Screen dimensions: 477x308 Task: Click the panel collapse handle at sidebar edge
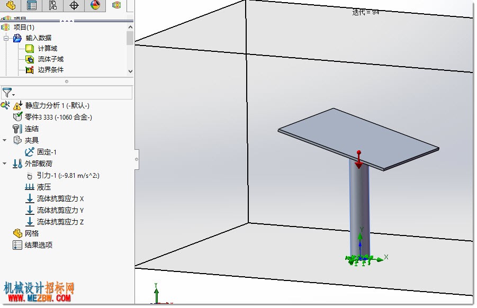pyautogui.click(x=137, y=159)
